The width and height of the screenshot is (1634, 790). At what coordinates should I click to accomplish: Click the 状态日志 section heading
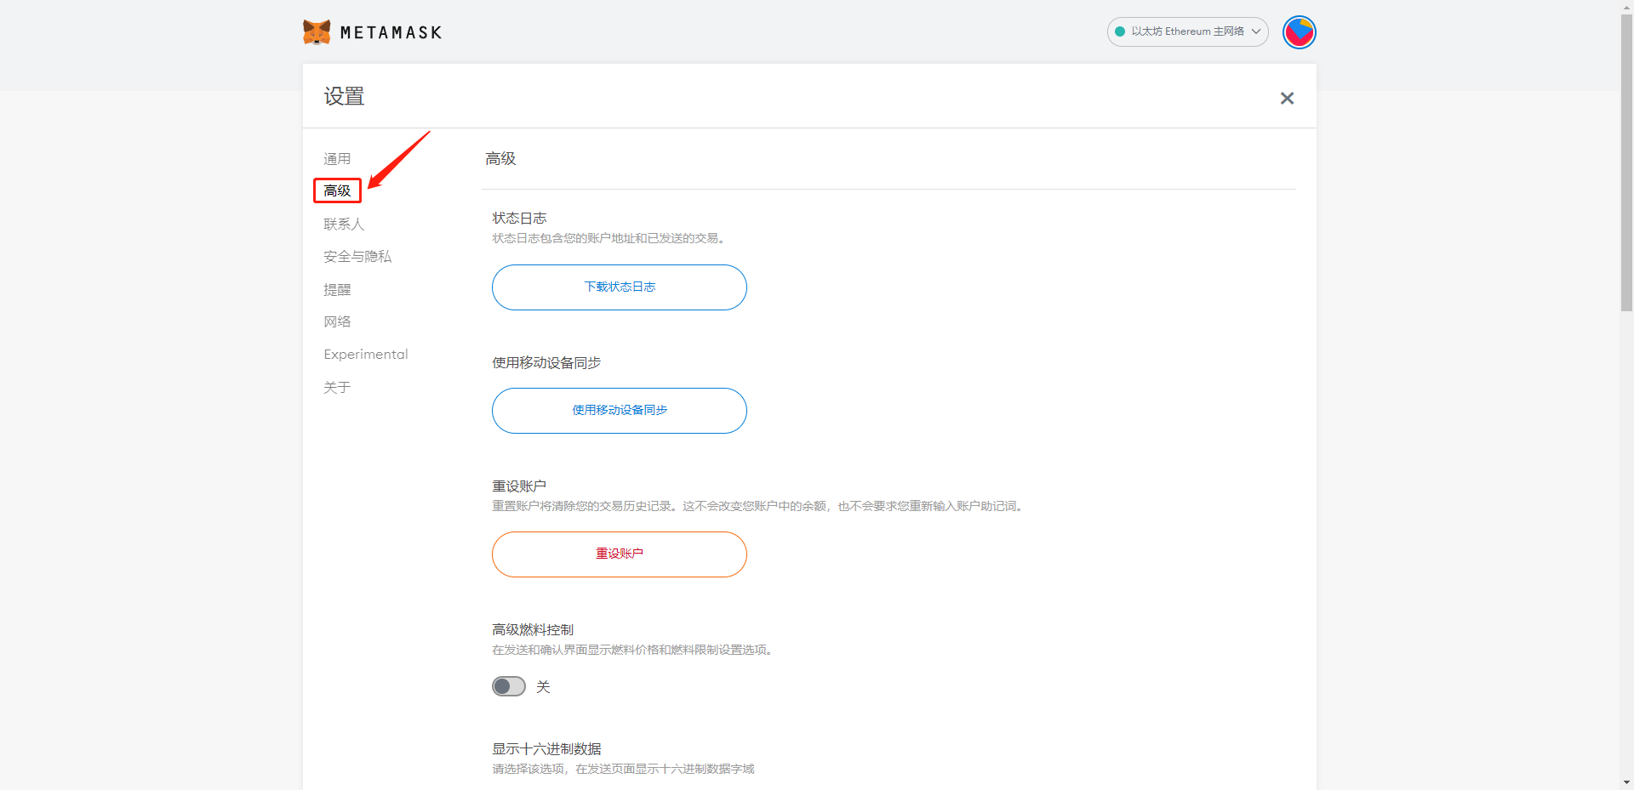coord(519,219)
